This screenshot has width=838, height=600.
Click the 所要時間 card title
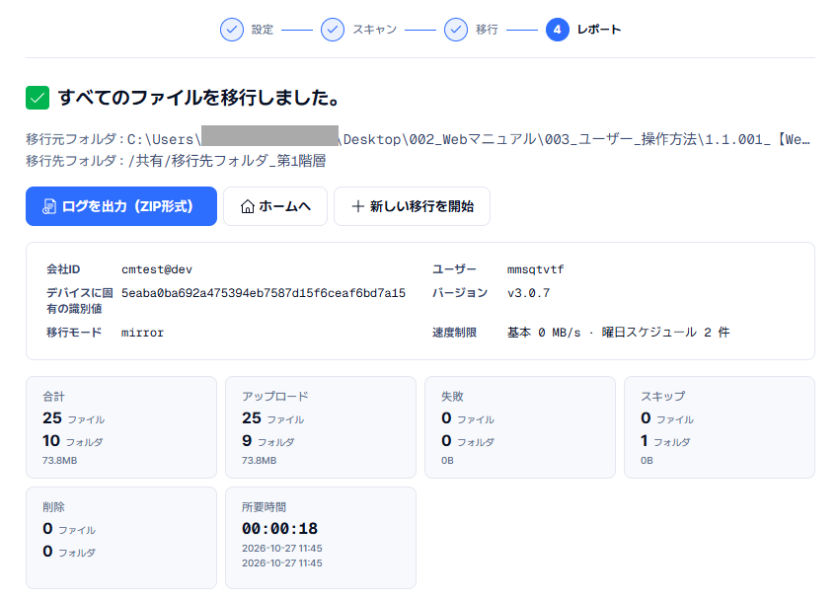[x=264, y=507]
